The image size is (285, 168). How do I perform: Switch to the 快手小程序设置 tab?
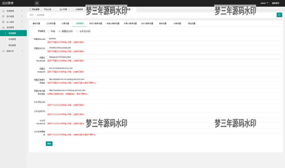[x=95, y=24]
